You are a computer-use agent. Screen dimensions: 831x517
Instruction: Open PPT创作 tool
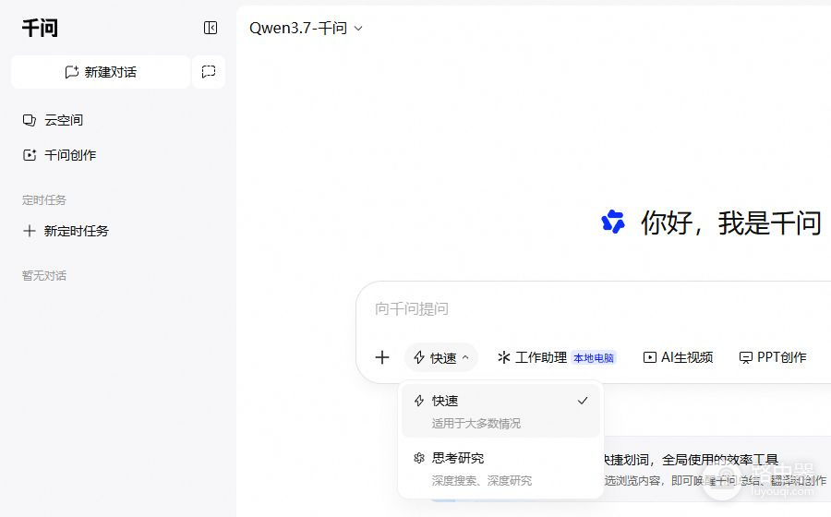773,357
